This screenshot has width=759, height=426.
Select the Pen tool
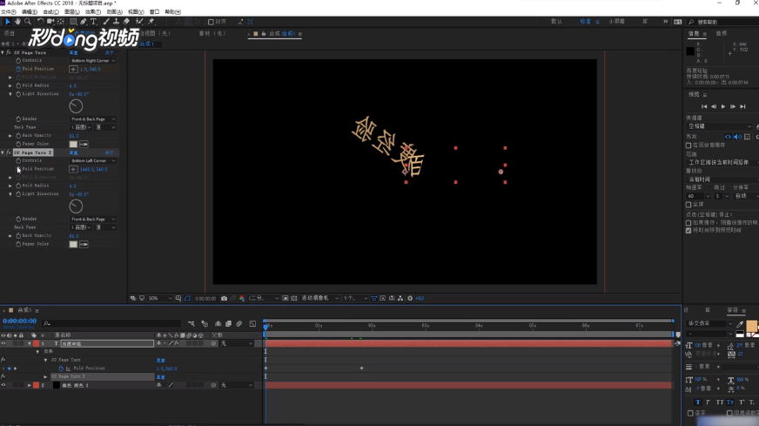84,22
